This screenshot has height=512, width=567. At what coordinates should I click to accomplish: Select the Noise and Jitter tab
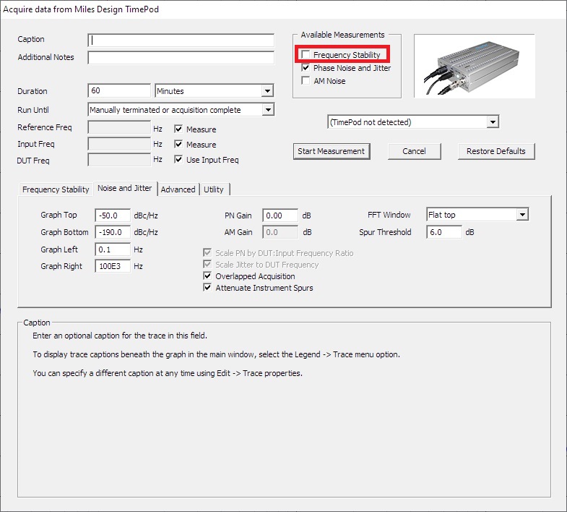pos(125,188)
